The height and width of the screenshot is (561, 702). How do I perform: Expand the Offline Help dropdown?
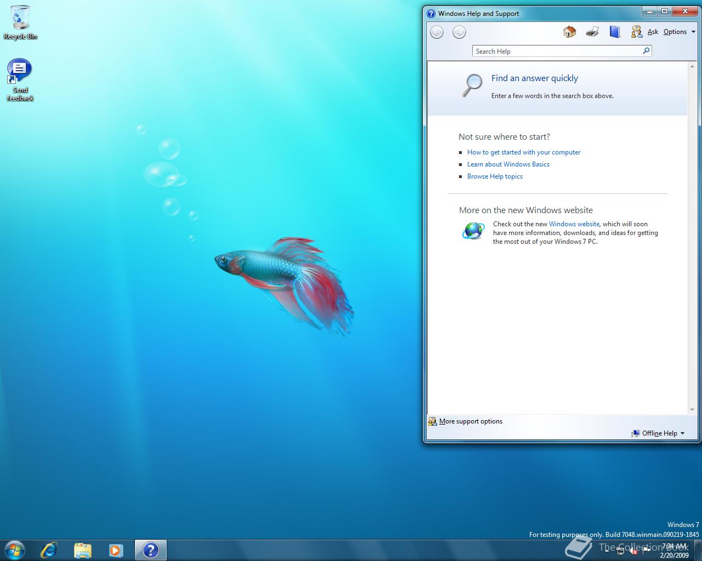pos(659,433)
